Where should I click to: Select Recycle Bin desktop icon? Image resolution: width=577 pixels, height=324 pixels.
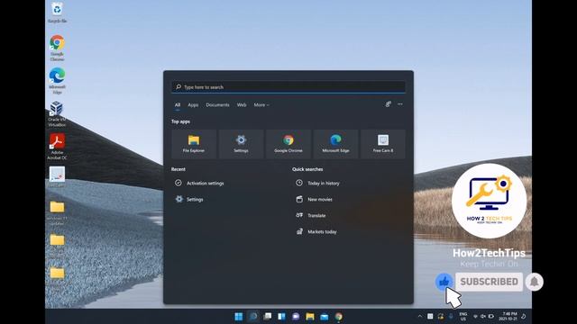coord(57,13)
